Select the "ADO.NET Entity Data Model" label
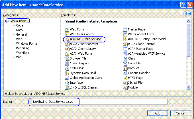This screenshot has height=119, width=194. (147, 39)
